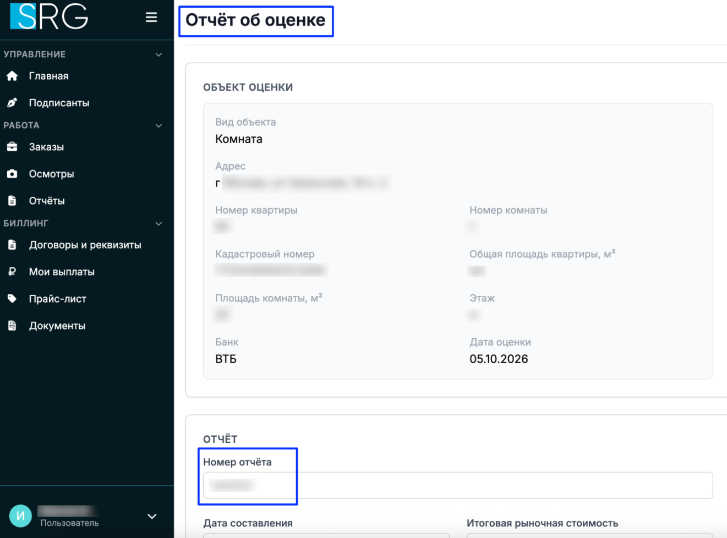Click the clipboard icon beside Документы
The height and width of the screenshot is (538, 727).
(x=12, y=326)
